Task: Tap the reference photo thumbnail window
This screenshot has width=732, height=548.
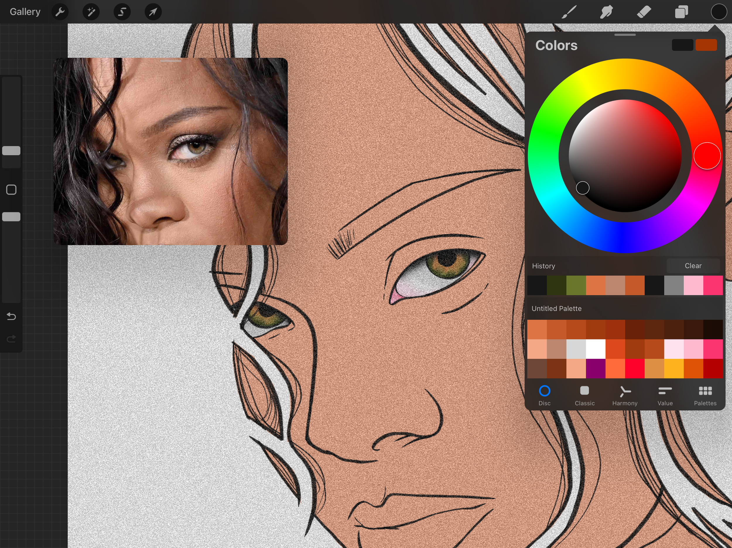Action: click(170, 151)
